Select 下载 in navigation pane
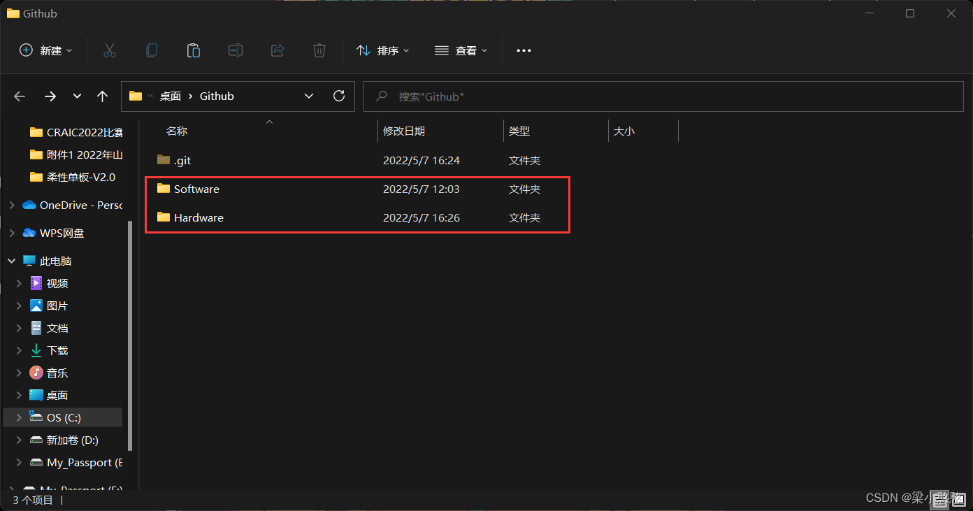973x511 pixels. click(49, 350)
